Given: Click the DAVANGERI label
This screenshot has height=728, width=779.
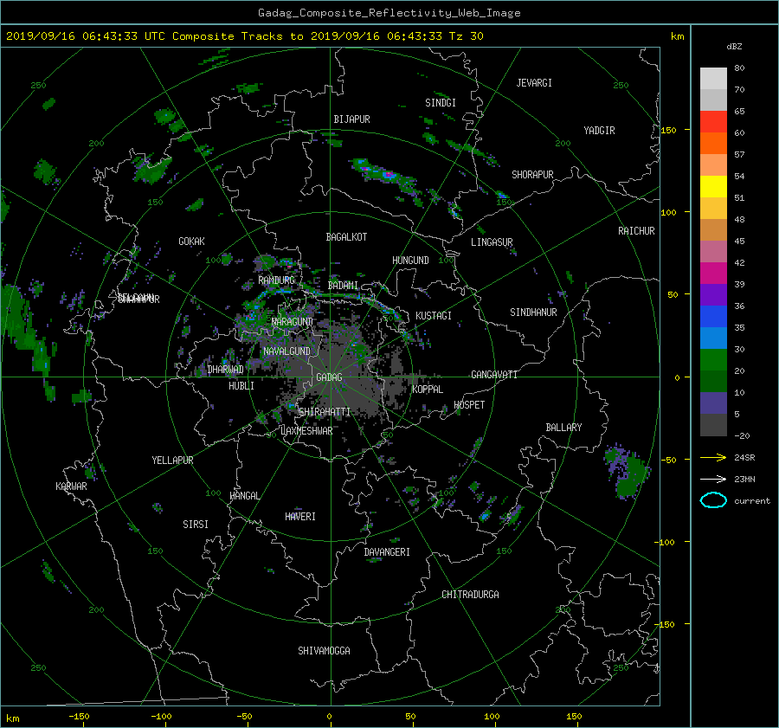Looking at the screenshot, I should [387, 552].
